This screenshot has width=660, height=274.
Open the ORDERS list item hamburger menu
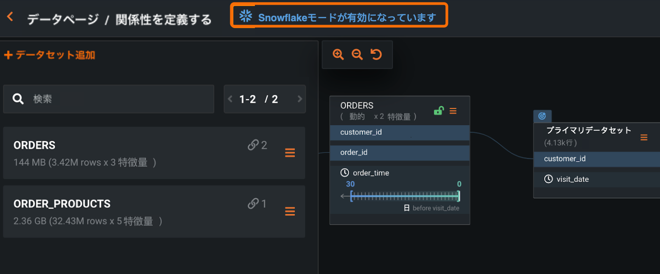[290, 153]
